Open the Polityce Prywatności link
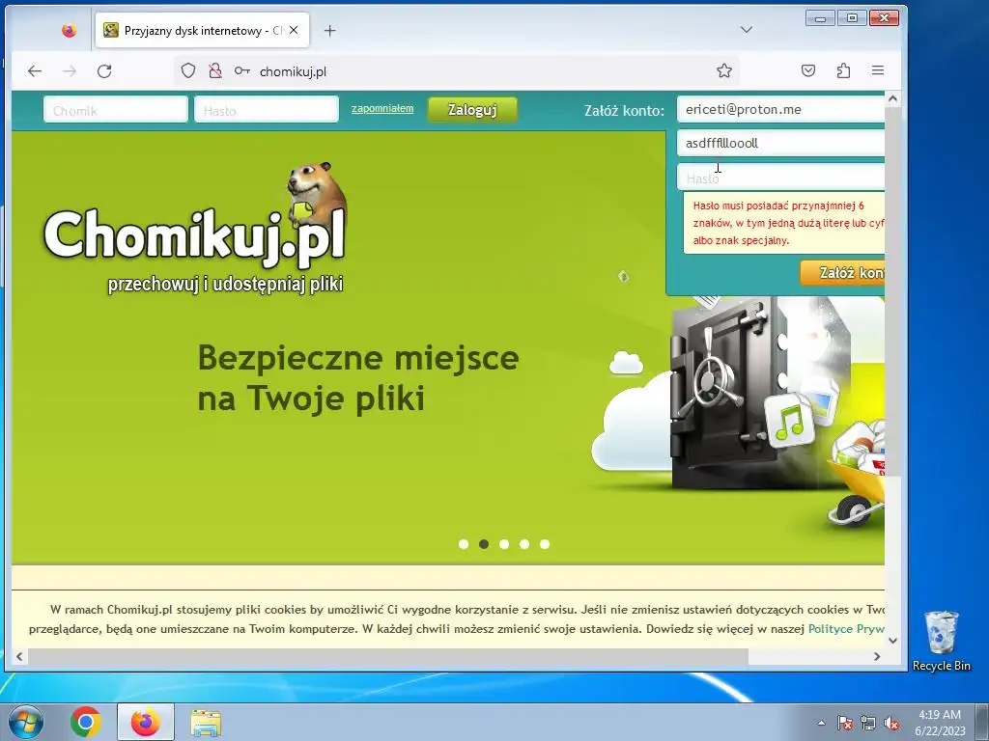989x741 pixels. [x=846, y=629]
